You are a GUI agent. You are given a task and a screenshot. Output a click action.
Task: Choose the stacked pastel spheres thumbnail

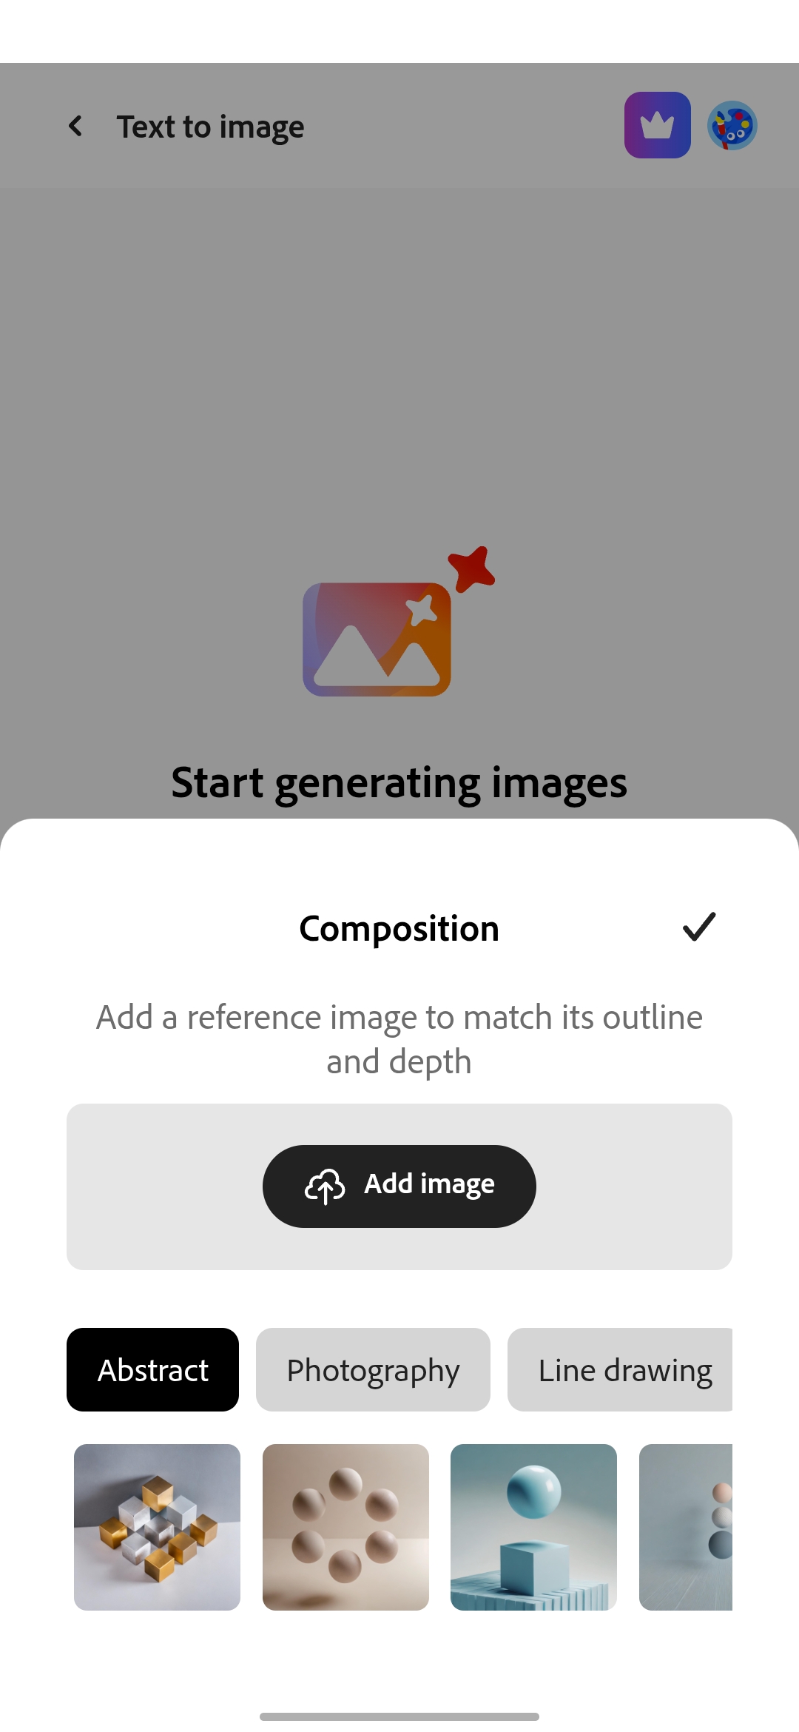686,1527
